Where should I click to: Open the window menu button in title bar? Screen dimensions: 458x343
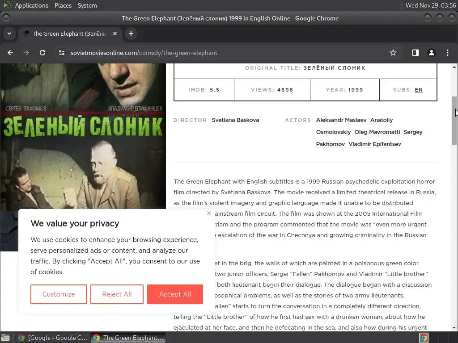coord(6,18)
